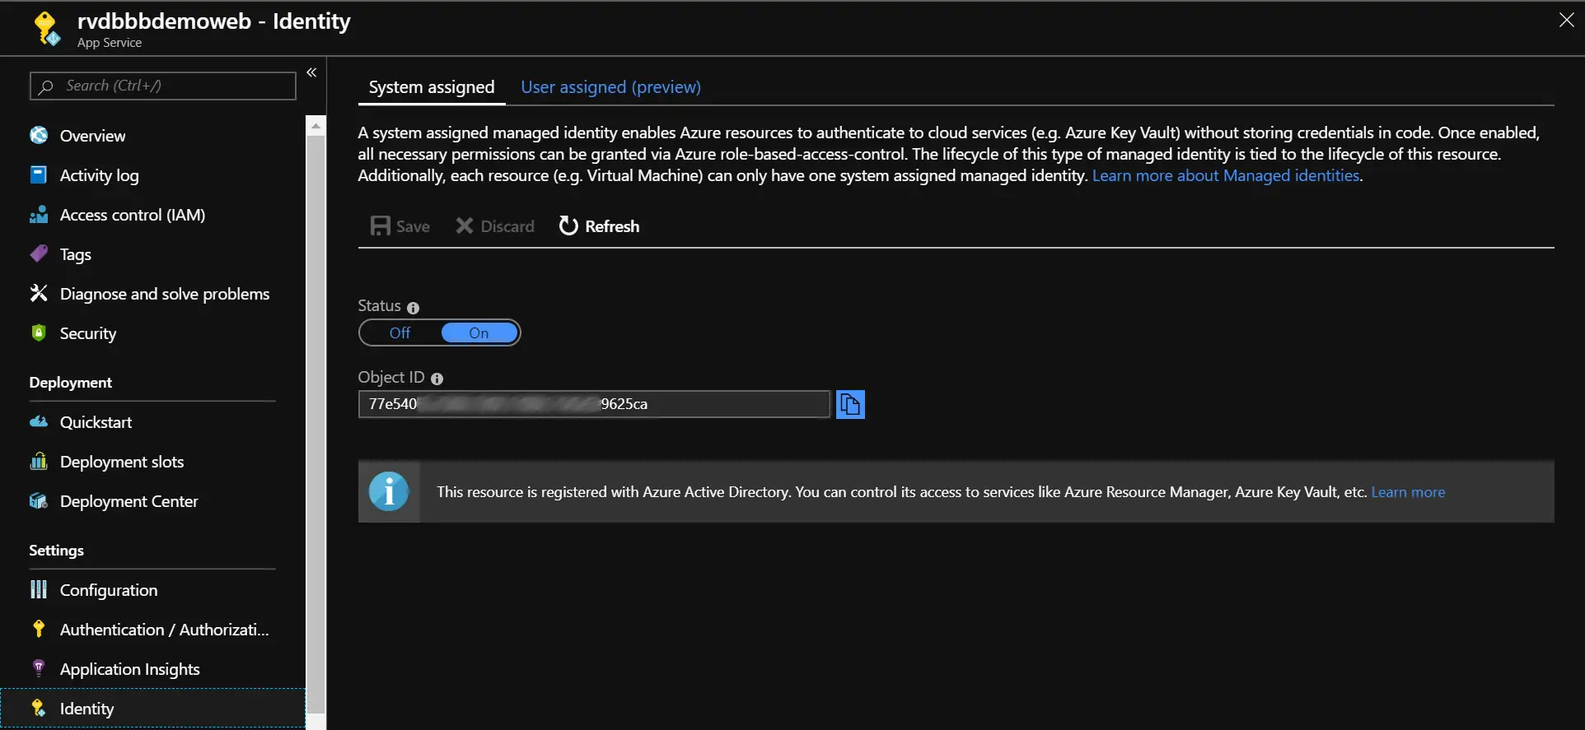Click the Deployment slots chart icon
Image resolution: width=1585 pixels, height=730 pixels.
point(39,461)
